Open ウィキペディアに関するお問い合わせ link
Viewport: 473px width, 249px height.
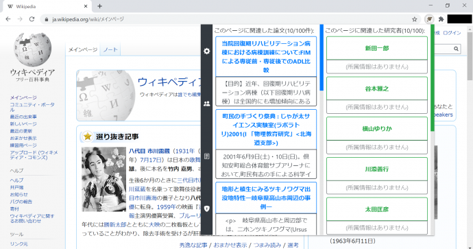tap(32, 219)
